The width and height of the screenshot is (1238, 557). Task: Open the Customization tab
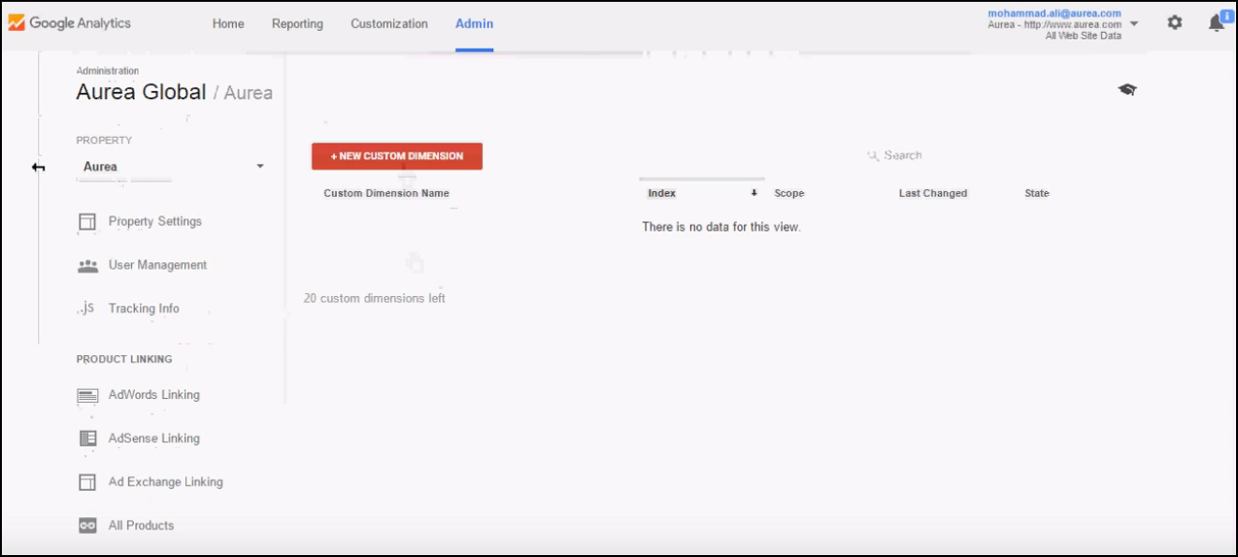pyautogui.click(x=389, y=24)
